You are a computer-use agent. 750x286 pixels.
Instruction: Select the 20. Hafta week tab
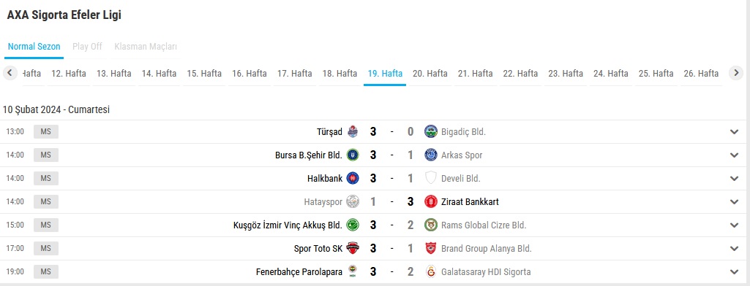(x=430, y=74)
